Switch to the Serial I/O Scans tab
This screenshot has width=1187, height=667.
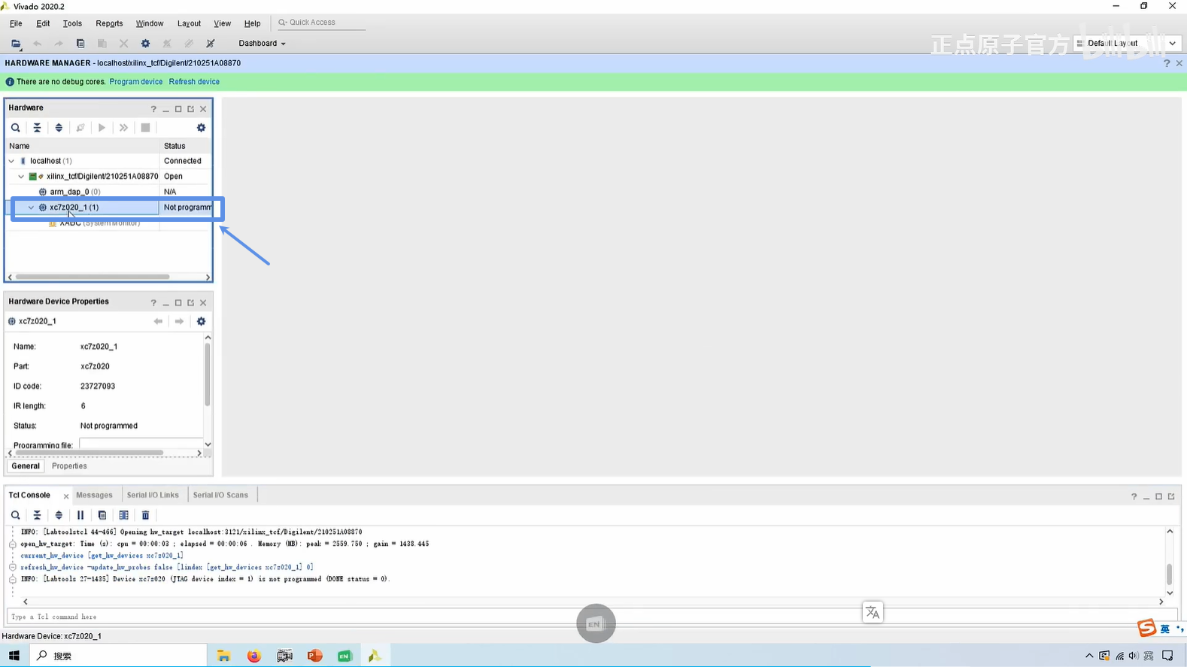pos(220,495)
